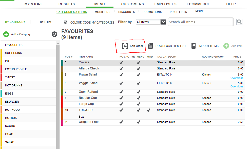Switch to BY ITEM view

[45, 22]
